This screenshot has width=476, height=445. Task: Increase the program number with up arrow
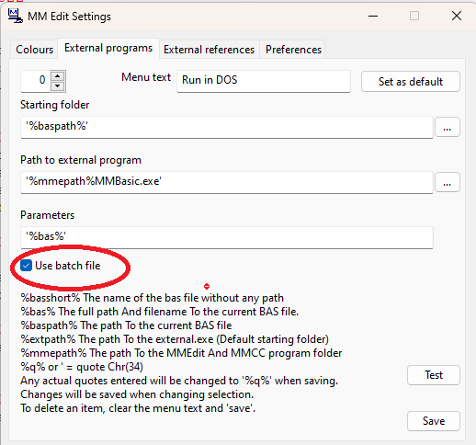coord(58,75)
